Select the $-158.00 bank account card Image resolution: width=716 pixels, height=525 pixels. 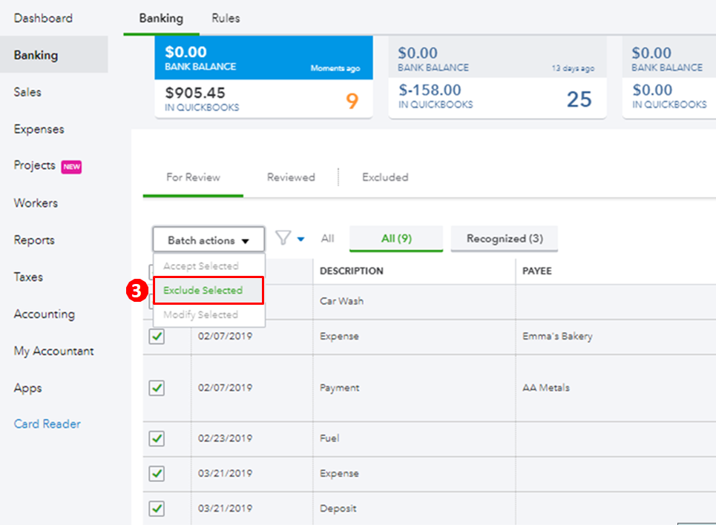point(496,78)
